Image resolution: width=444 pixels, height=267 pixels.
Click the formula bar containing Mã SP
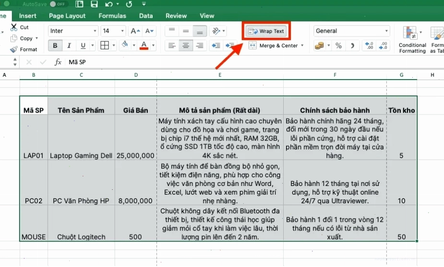[255, 62]
